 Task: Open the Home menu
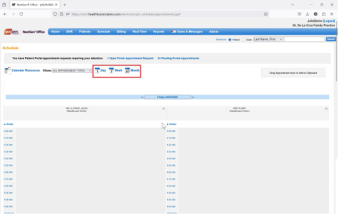[55, 32]
